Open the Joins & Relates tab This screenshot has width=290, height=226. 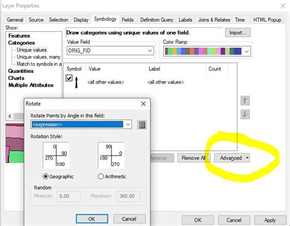click(214, 20)
